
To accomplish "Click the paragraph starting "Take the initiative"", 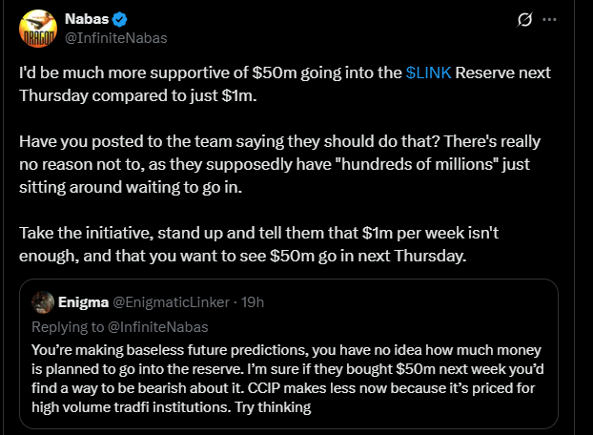I will pyautogui.click(x=258, y=244).
